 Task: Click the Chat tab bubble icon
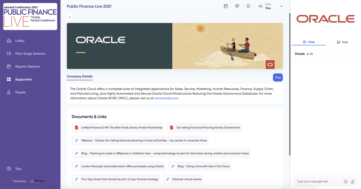click(304, 42)
